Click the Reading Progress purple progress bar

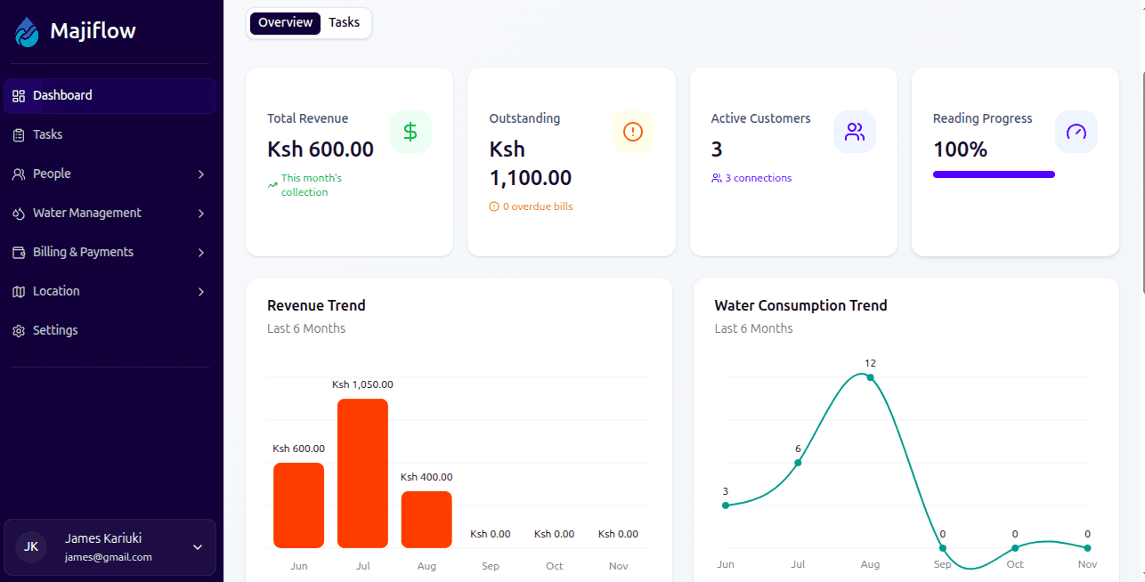994,174
